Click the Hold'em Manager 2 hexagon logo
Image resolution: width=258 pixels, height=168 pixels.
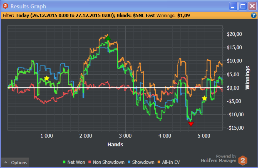[243, 160]
